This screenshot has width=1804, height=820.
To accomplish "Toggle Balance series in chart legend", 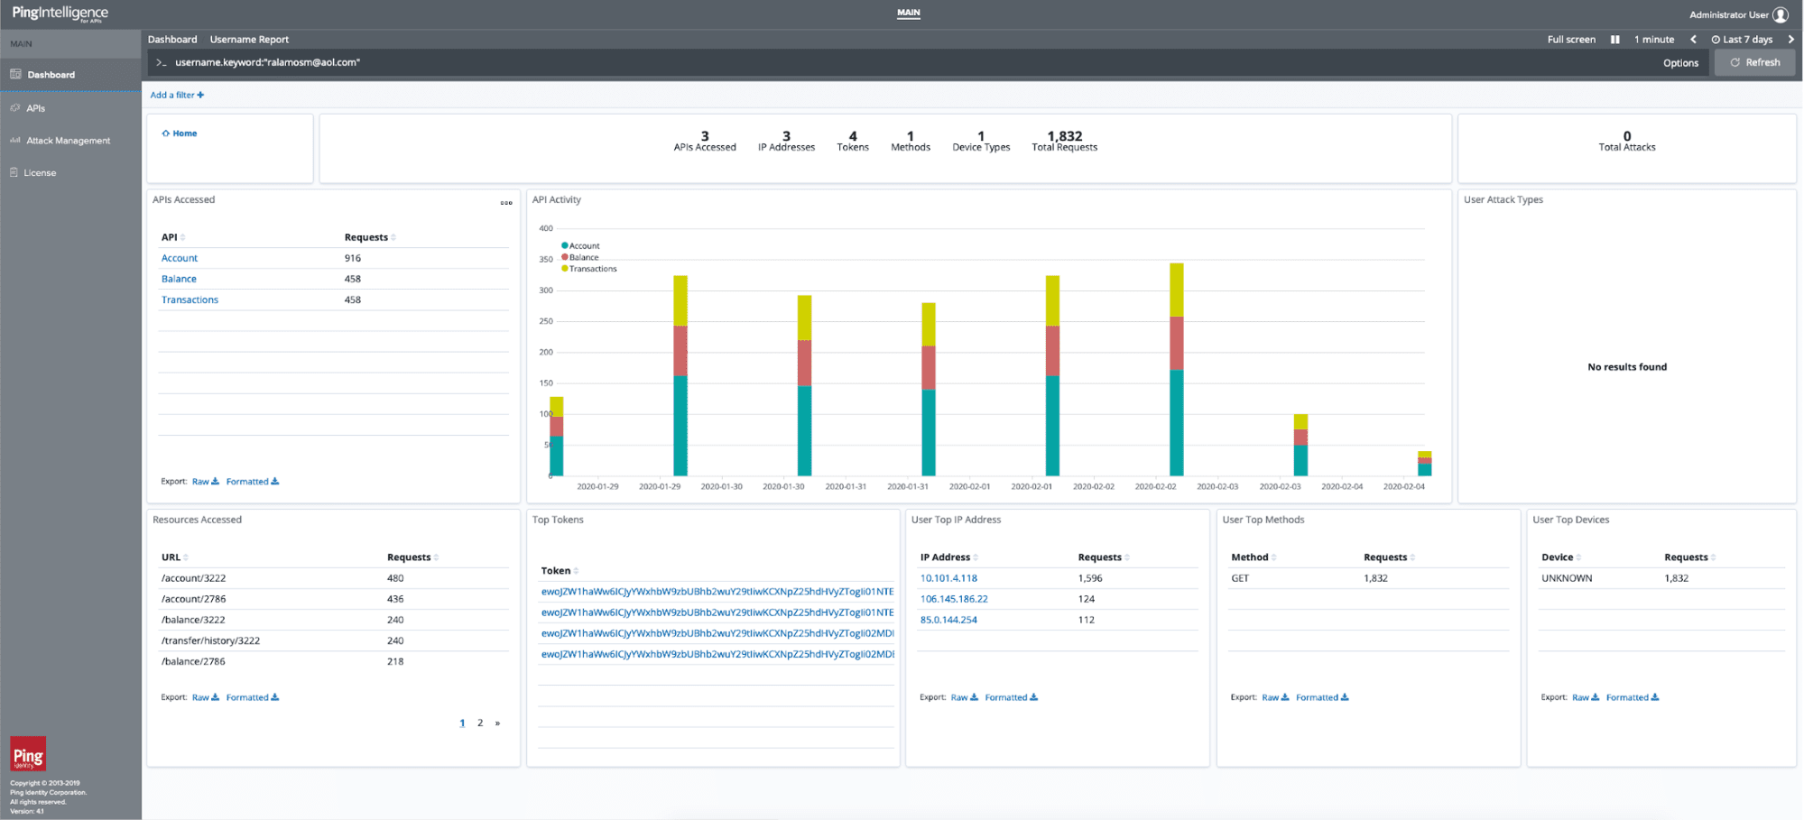I will (580, 257).
